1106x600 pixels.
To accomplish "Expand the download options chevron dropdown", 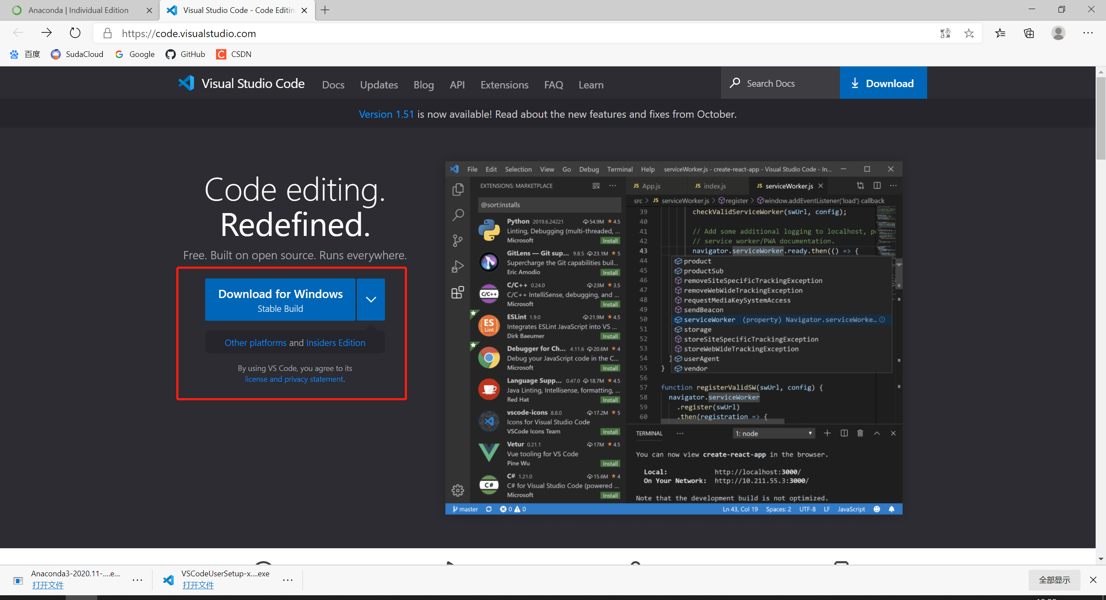I will (x=371, y=299).
